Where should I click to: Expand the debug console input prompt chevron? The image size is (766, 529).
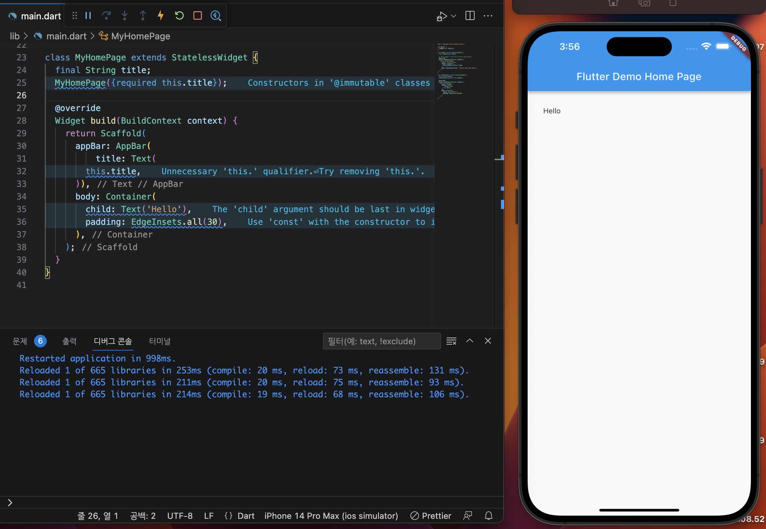[x=10, y=503]
